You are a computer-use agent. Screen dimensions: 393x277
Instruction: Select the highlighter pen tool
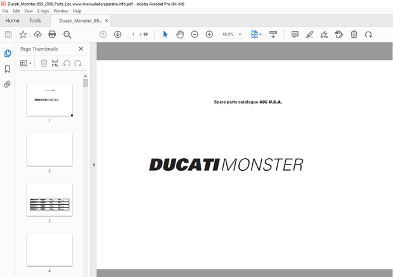[x=310, y=35]
